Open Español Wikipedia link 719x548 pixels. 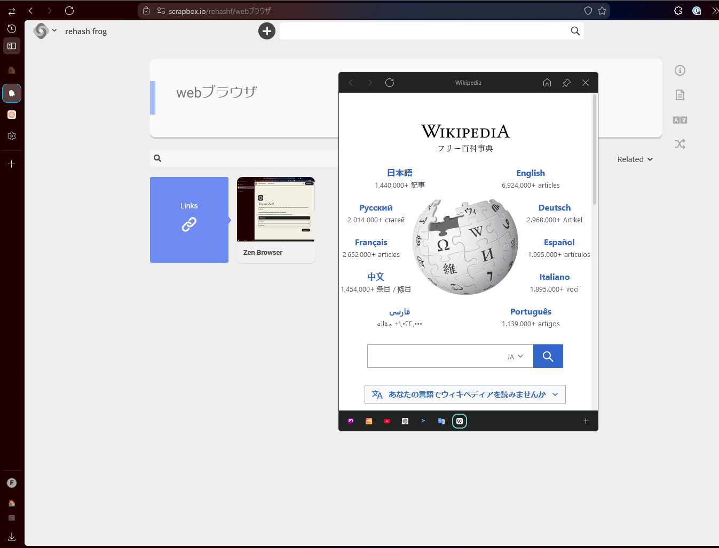(x=559, y=242)
